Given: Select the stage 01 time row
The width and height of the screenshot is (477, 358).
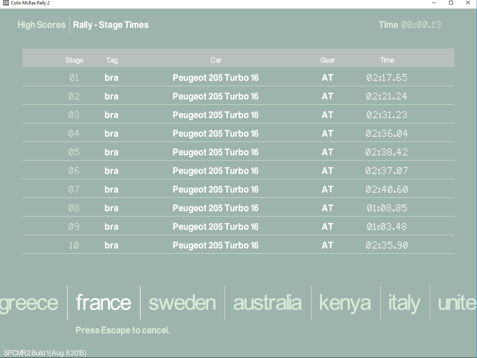Looking at the screenshot, I should (238, 77).
